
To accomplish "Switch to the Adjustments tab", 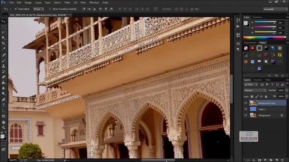I will point(250,43).
